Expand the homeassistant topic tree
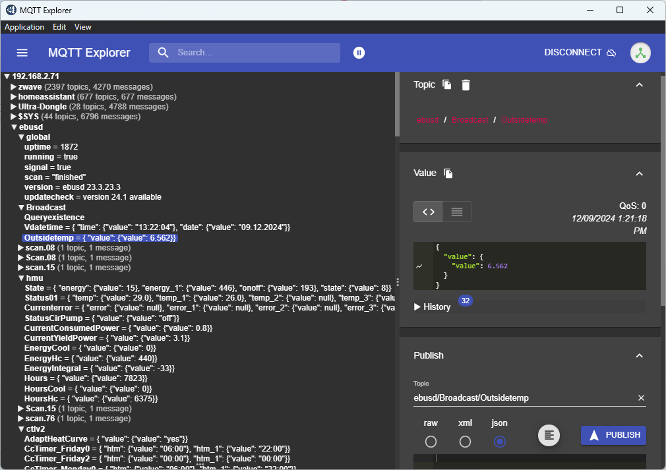Viewport: 666px width, 470px height. 14,97
